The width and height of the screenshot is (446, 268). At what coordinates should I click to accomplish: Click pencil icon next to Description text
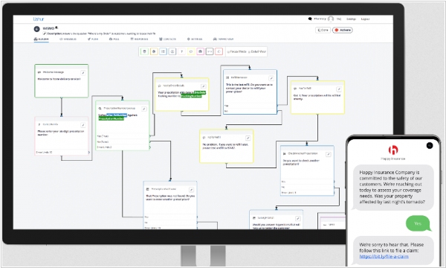45,33
